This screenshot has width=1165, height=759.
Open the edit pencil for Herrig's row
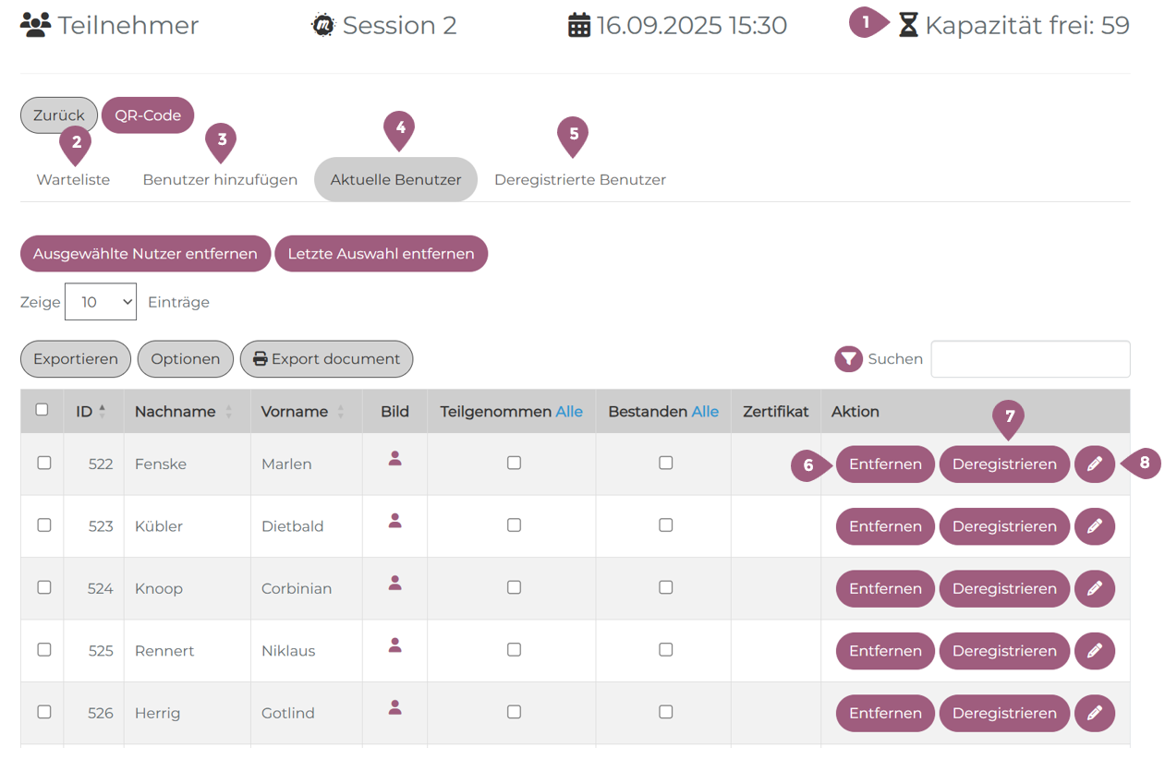pyautogui.click(x=1094, y=713)
